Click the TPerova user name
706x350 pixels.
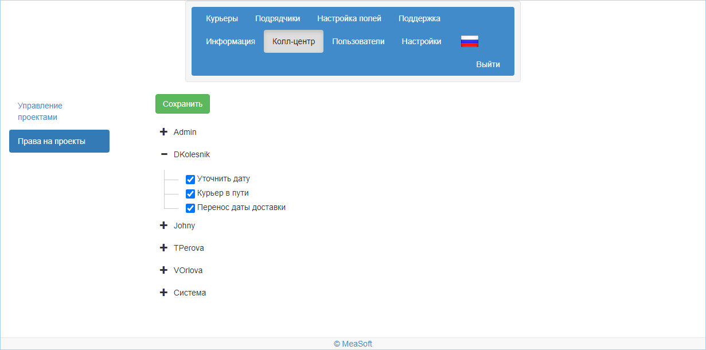[x=189, y=248]
